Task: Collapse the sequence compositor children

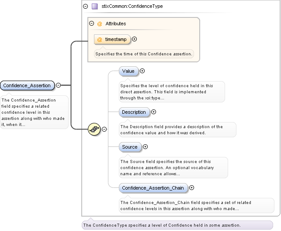Action: coord(104,129)
